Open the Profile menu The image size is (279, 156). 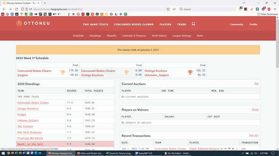(x=253, y=25)
